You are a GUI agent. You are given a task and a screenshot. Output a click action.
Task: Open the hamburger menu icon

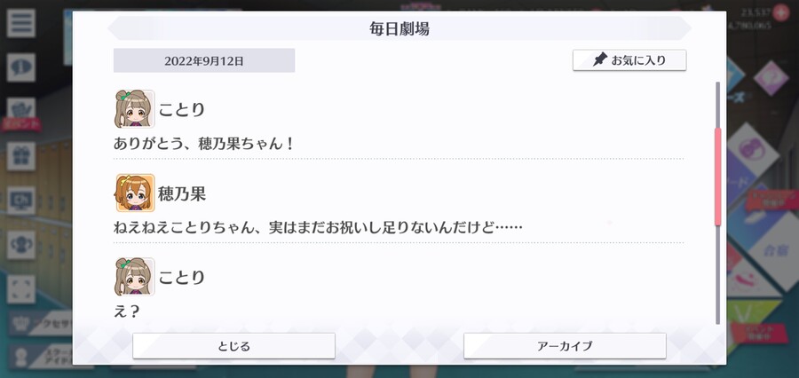click(21, 23)
